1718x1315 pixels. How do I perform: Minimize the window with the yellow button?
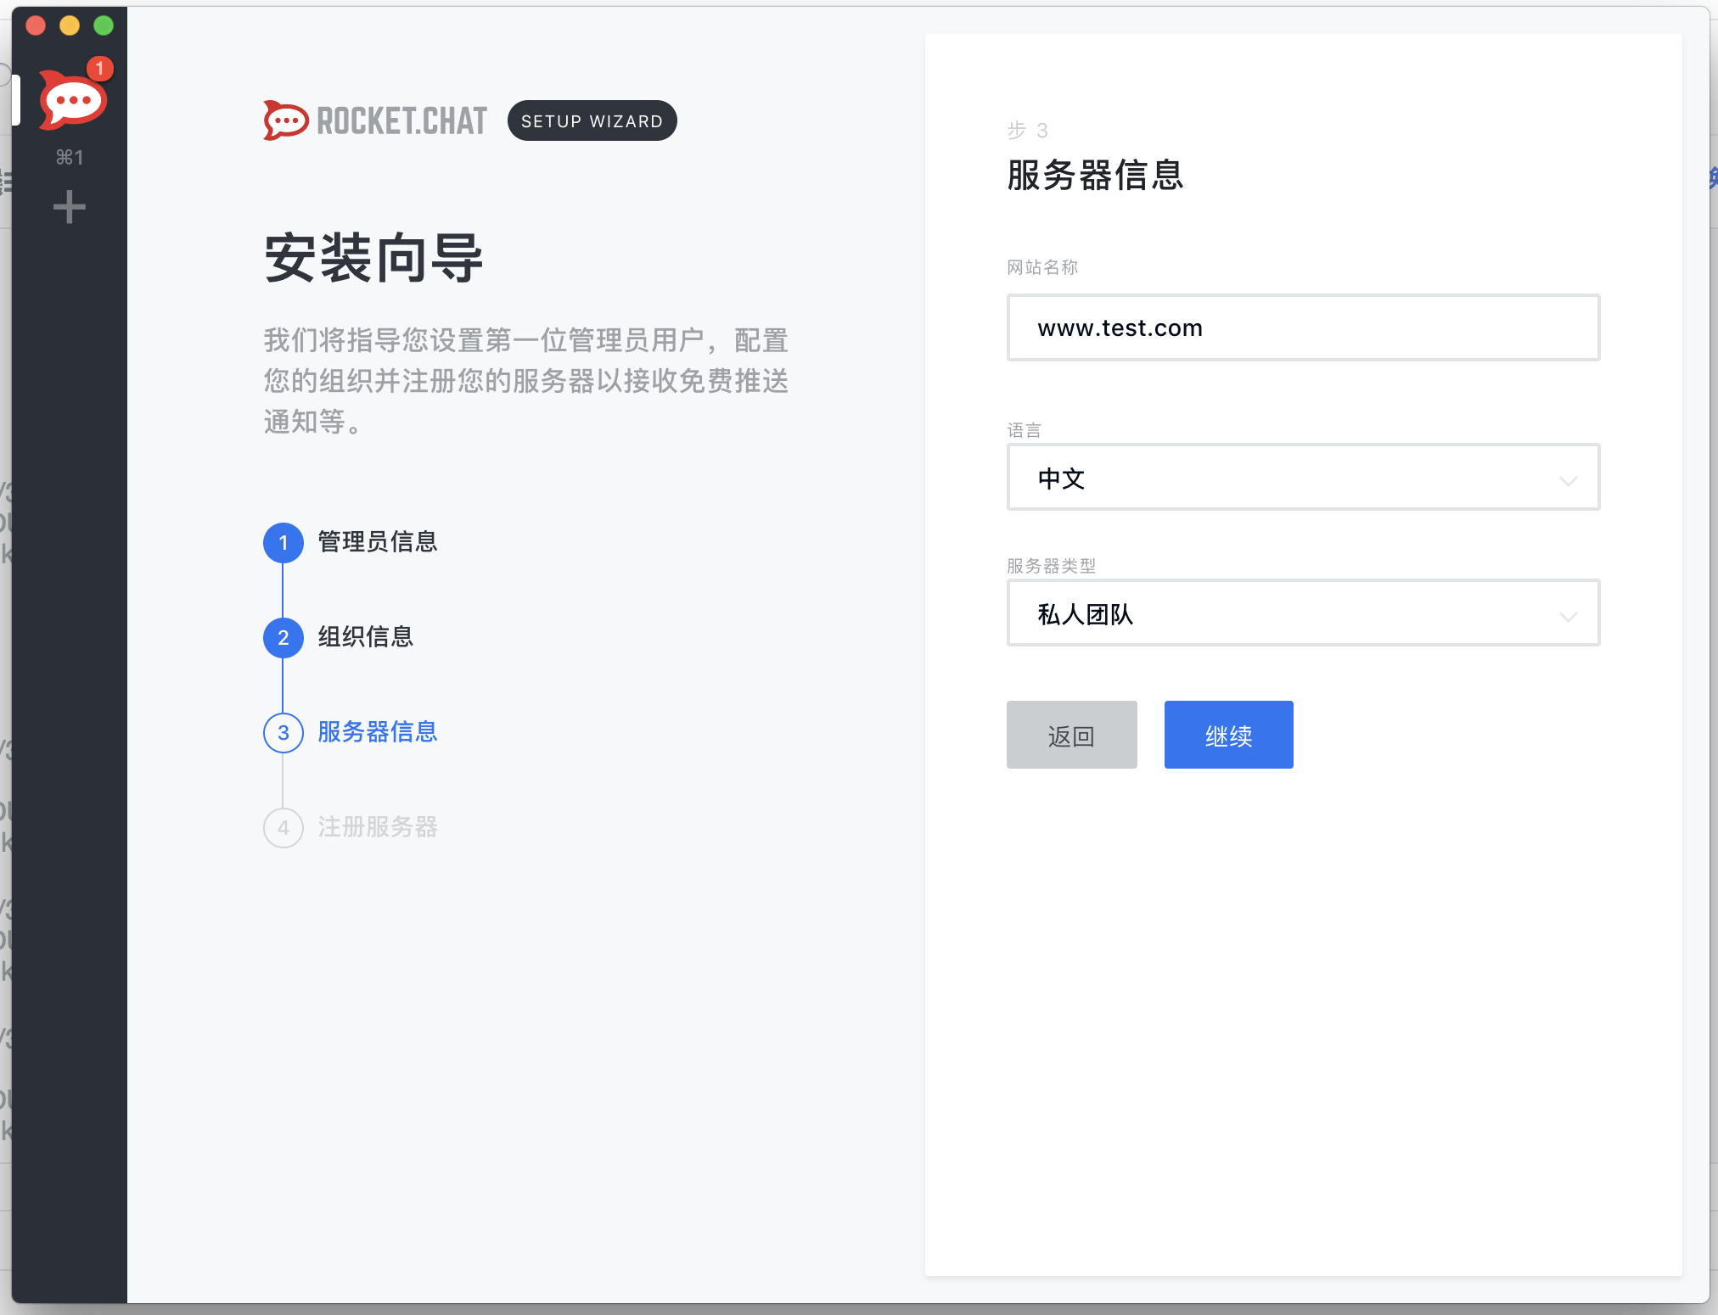click(70, 25)
